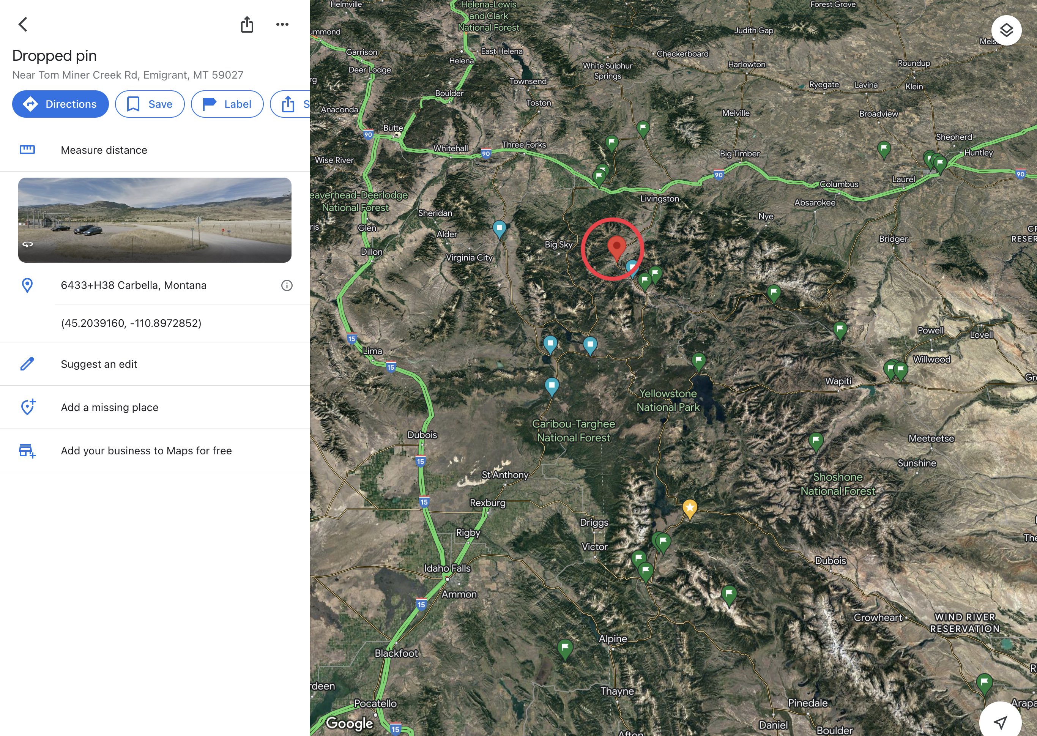Click the 6433+H38 Carbella plus code
This screenshot has height=736, width=1037.
pos(133,285)
